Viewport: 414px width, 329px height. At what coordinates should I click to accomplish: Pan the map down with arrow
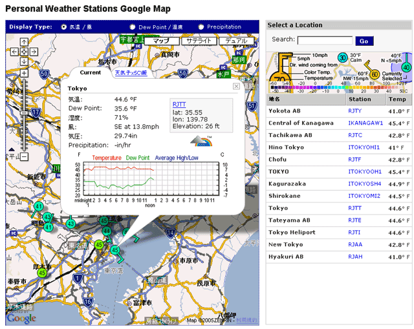(x=24, y=61)
